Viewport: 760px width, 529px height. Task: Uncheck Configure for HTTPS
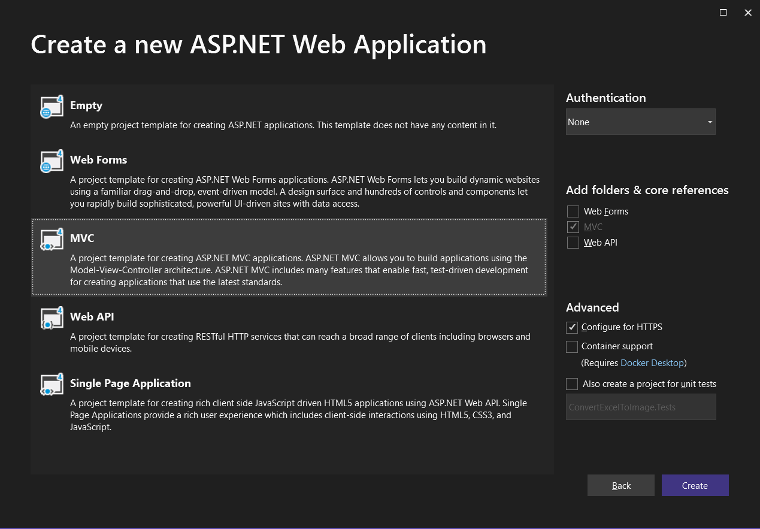click(572, 328)
